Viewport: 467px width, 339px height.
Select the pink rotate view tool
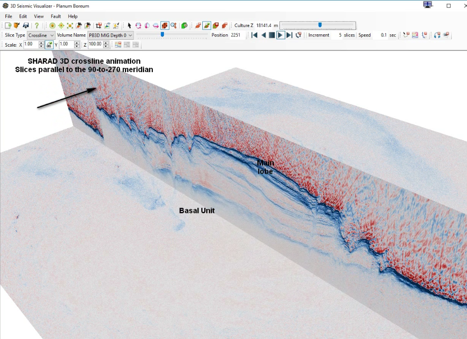coord(138,26)
